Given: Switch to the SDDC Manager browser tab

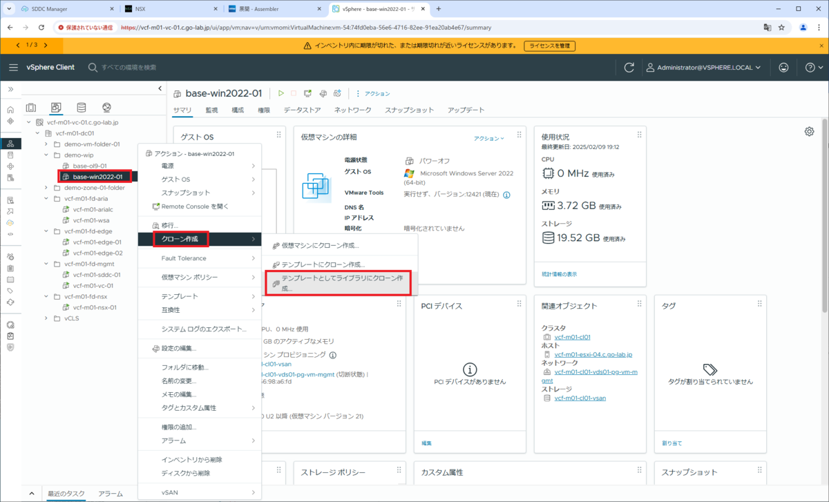Looking at the screenshot, I should pyautogui.click(x=66, y=9).
